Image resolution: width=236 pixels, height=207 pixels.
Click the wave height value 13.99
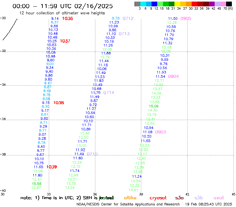click(x=159, y=85)
